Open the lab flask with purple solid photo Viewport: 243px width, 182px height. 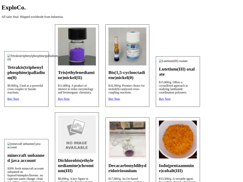click(127, 140)
